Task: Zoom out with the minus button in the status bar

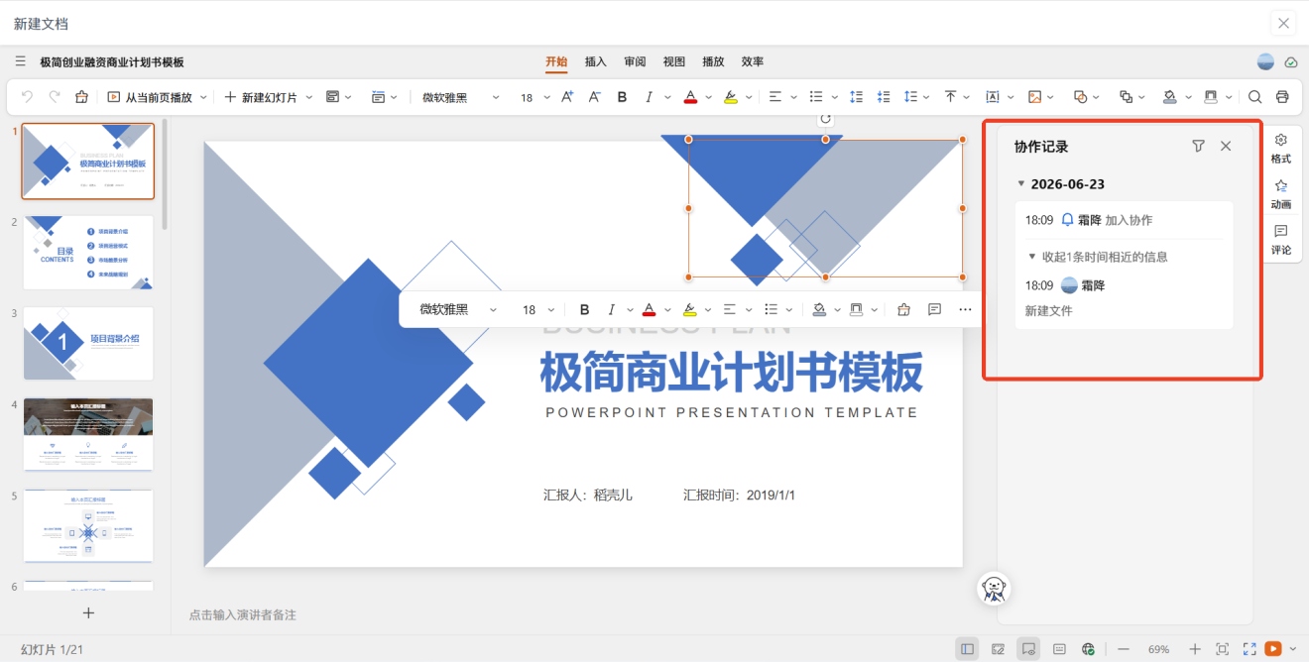Action: coord(1124,649)
